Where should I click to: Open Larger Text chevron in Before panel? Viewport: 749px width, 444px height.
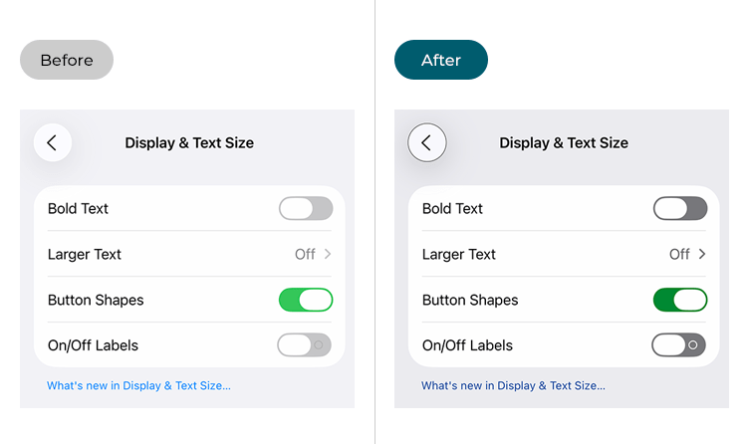click(x=329, y=255)
